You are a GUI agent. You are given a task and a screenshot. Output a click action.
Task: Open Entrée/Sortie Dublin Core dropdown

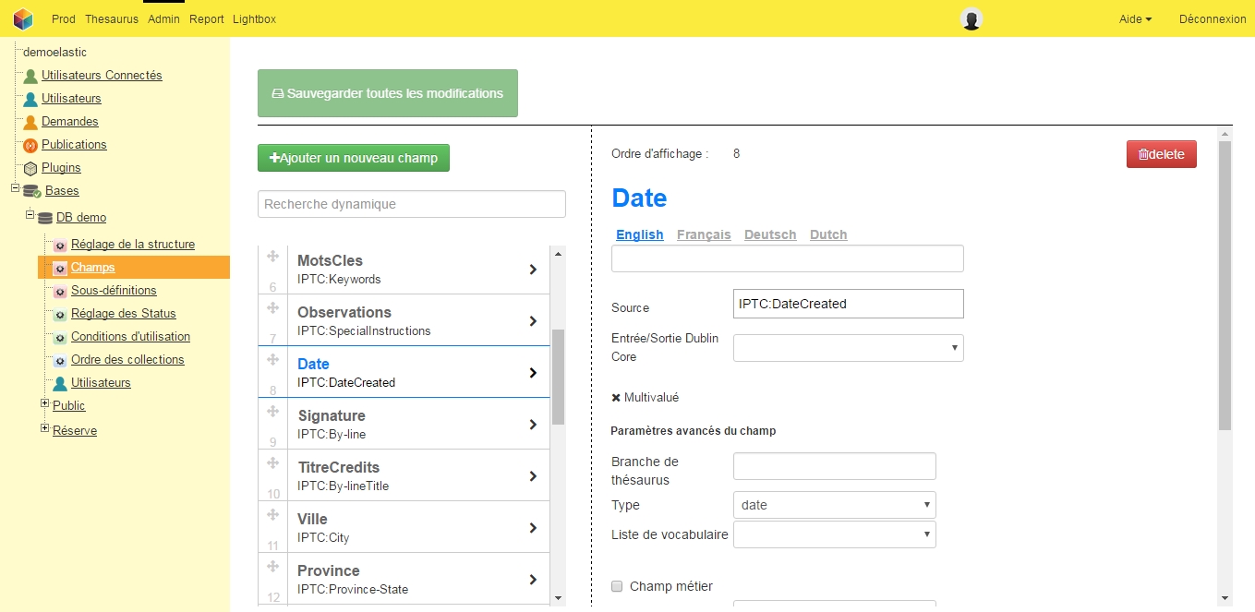848,348
